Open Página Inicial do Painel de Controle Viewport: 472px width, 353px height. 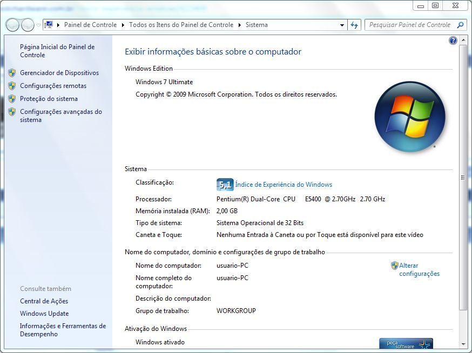[x=57, y=51]
